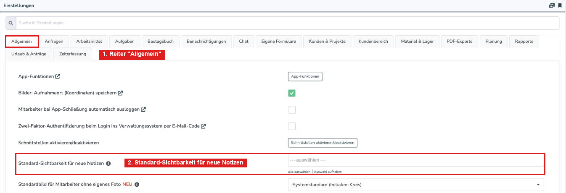
Task: Click the window restore icon top right
Action: coord(552,5)
